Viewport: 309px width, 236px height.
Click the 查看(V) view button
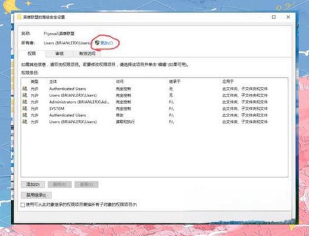pos(86,185)
